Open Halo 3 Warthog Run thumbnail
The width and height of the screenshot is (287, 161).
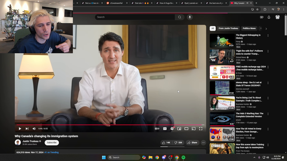[x=222, y=119]
